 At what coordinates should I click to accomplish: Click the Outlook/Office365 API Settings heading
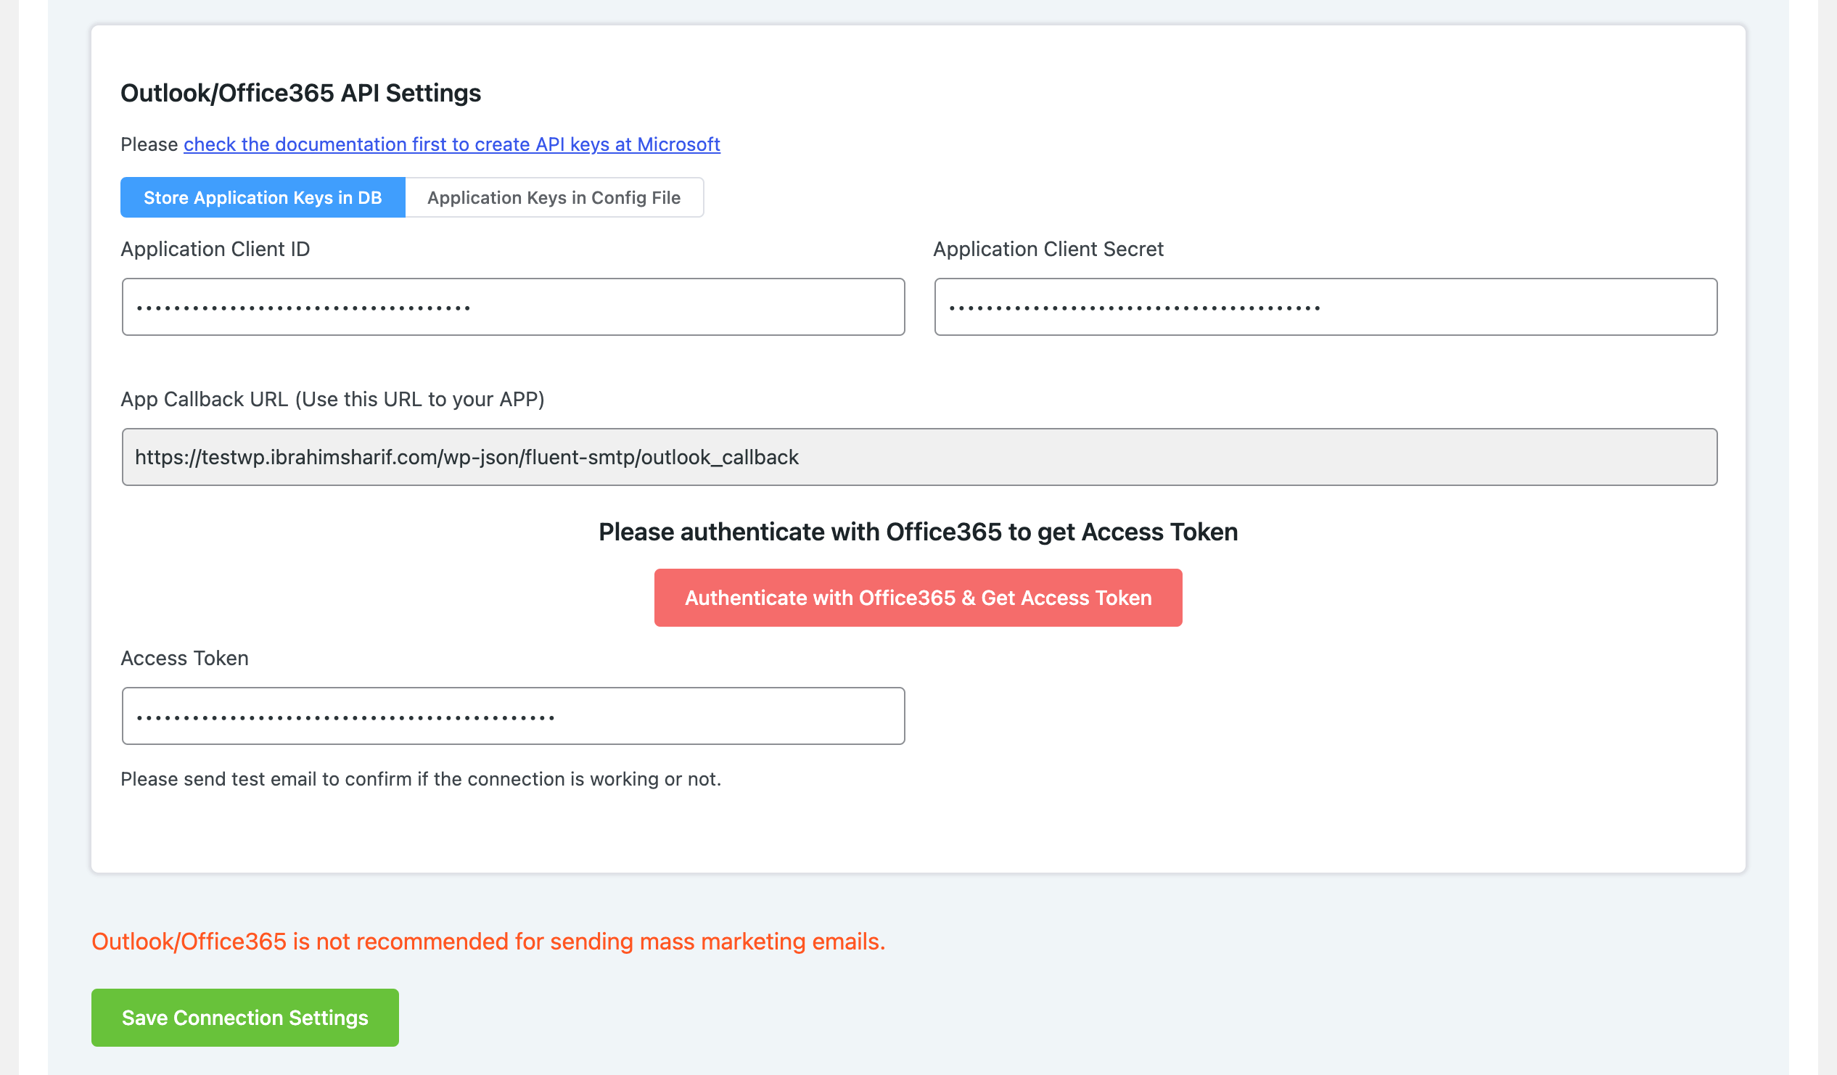[x=300, y=94]
